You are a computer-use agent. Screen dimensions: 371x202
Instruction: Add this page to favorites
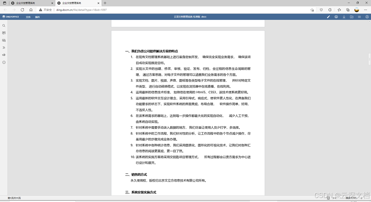click(312, 10)
